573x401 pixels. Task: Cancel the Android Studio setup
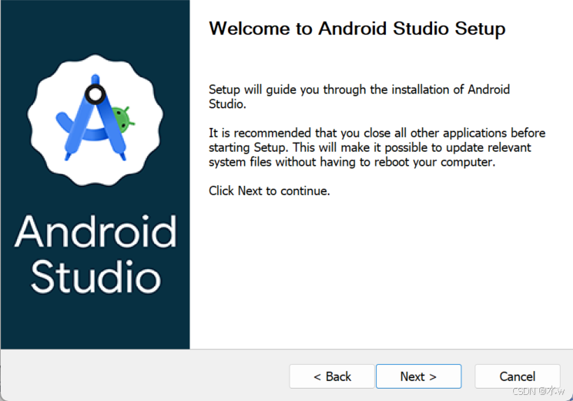[517, 376]
